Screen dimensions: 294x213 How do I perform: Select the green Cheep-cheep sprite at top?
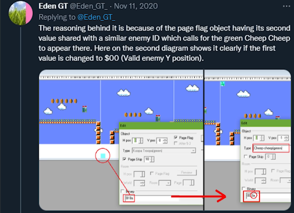[222, 84]
